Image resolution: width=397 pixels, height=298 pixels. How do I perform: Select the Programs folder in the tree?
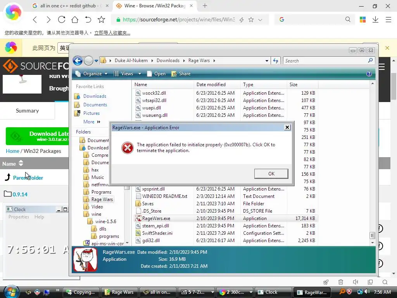[x=101, y=192]
